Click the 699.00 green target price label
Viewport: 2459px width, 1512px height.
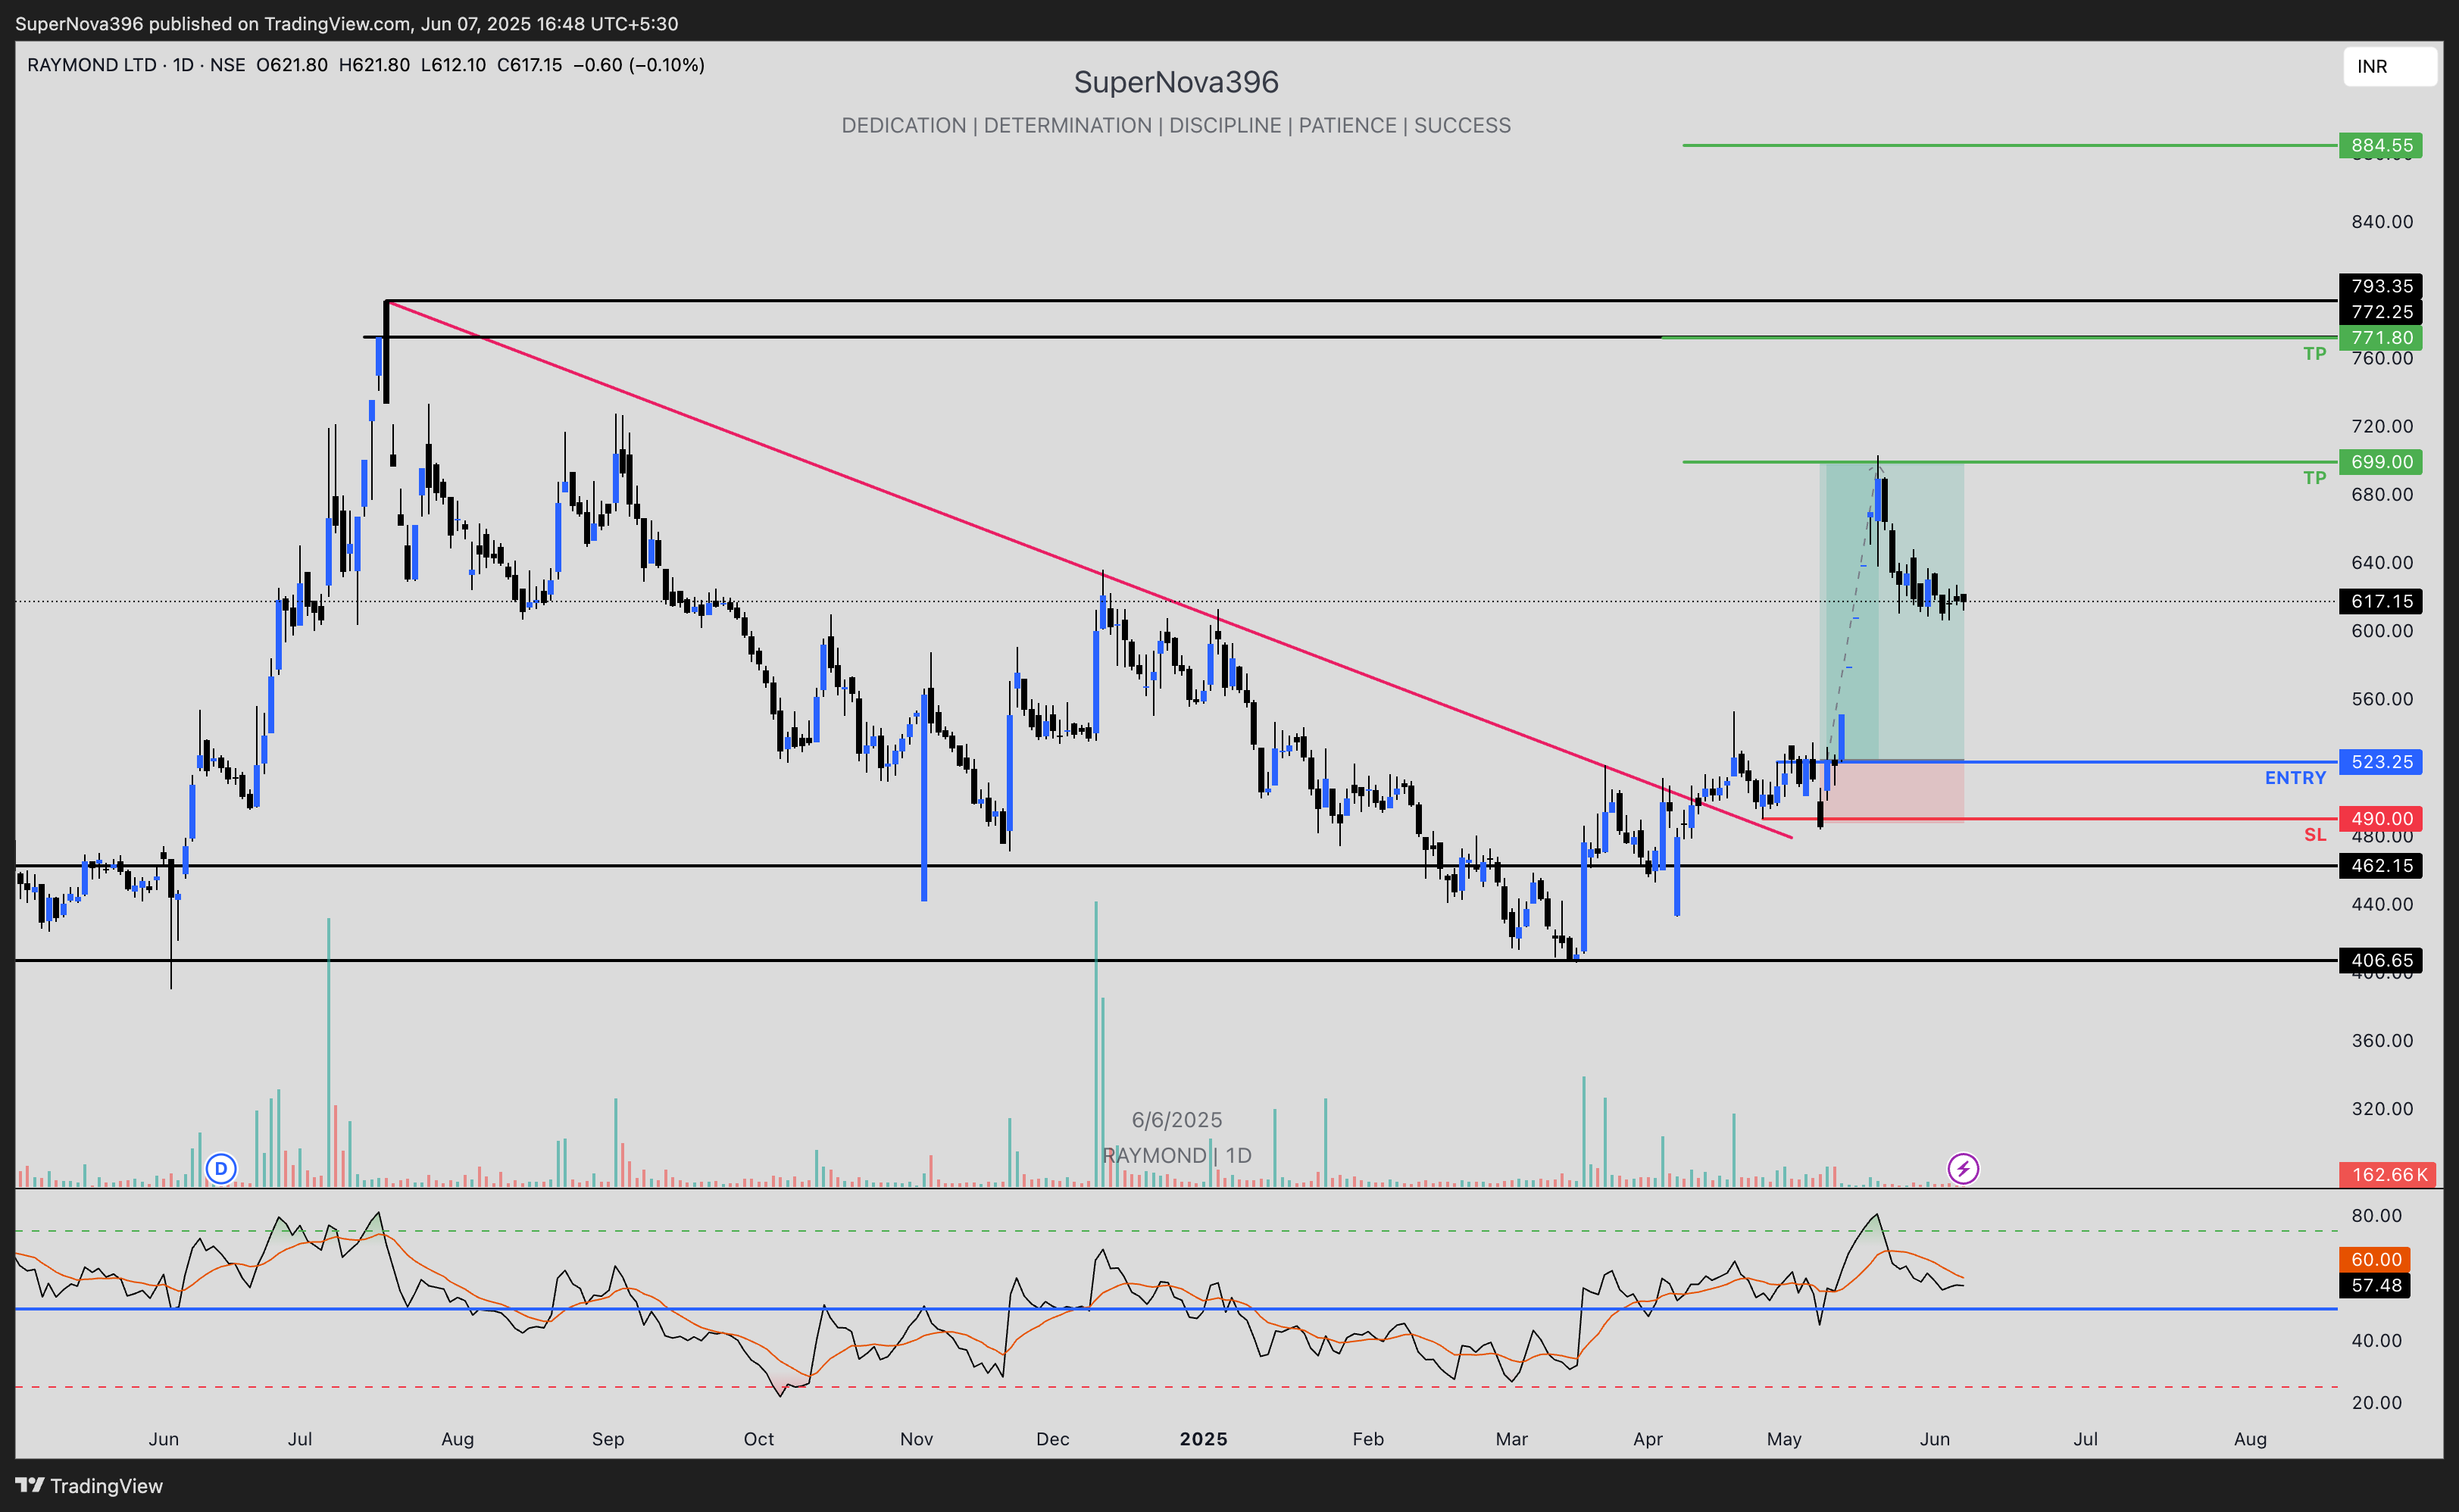pyautogui.click(x=2381, y=462)
